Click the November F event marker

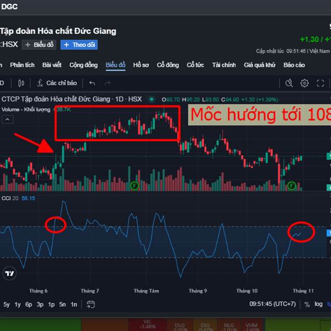(291, 186)
